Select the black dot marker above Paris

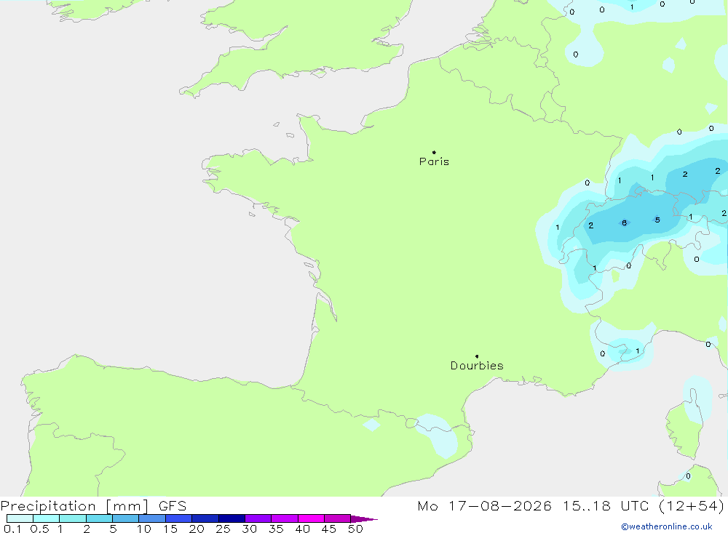(434, 152)
